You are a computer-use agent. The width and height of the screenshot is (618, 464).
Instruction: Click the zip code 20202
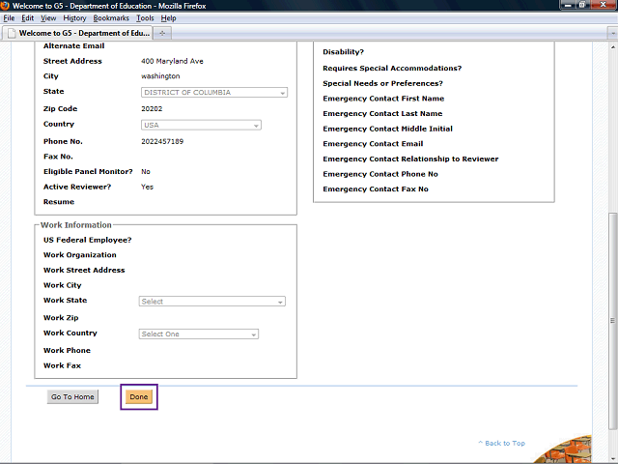coord(152,109)
